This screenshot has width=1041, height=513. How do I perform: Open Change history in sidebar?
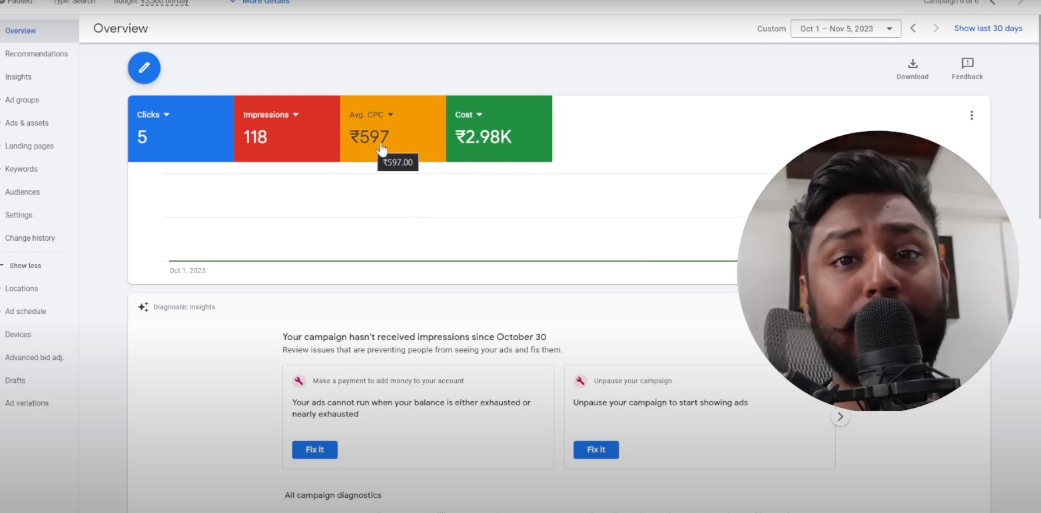pyautogui.click(x=30, y=238)
